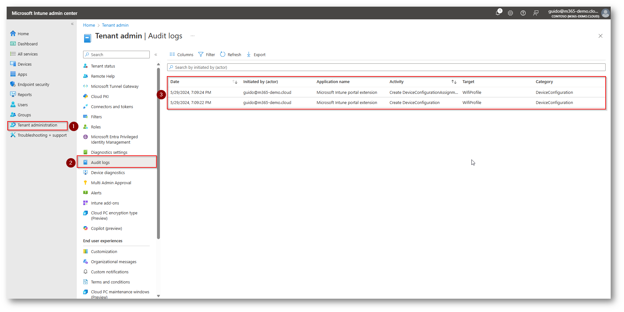Click the Application name column header
The height and width of the screenshot is (312, 624).
click(x=333, y=82)
